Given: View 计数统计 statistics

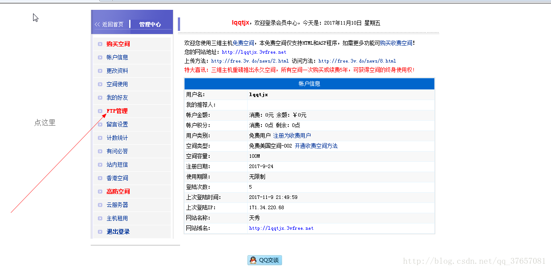Looking at the screenshot, I should pyautogui.click(x=117, y=138).
